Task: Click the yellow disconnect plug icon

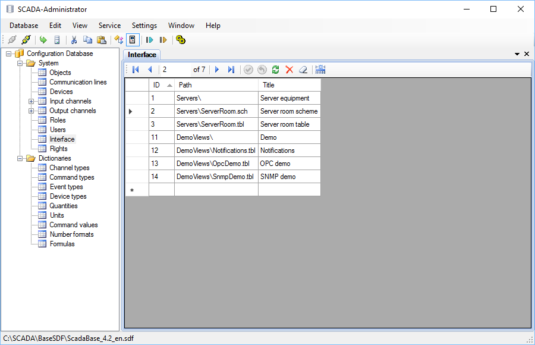Action: pos(26,40)
